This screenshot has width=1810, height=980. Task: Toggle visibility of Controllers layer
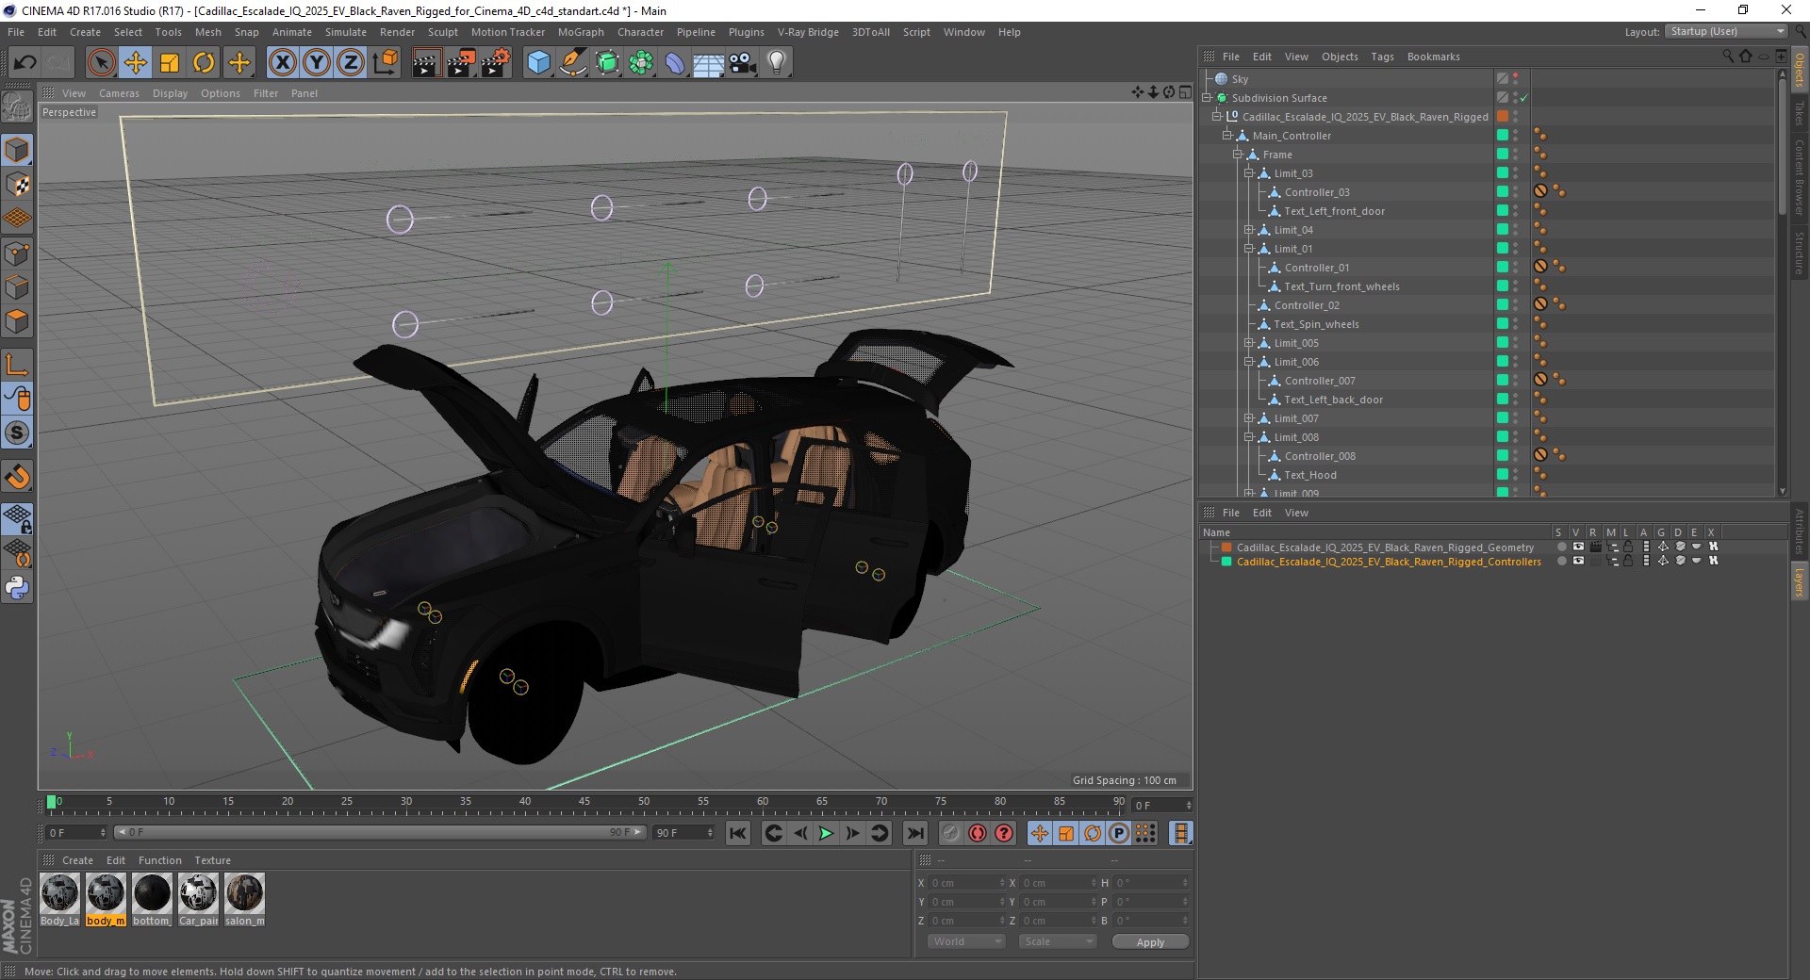coord(1578,561)
